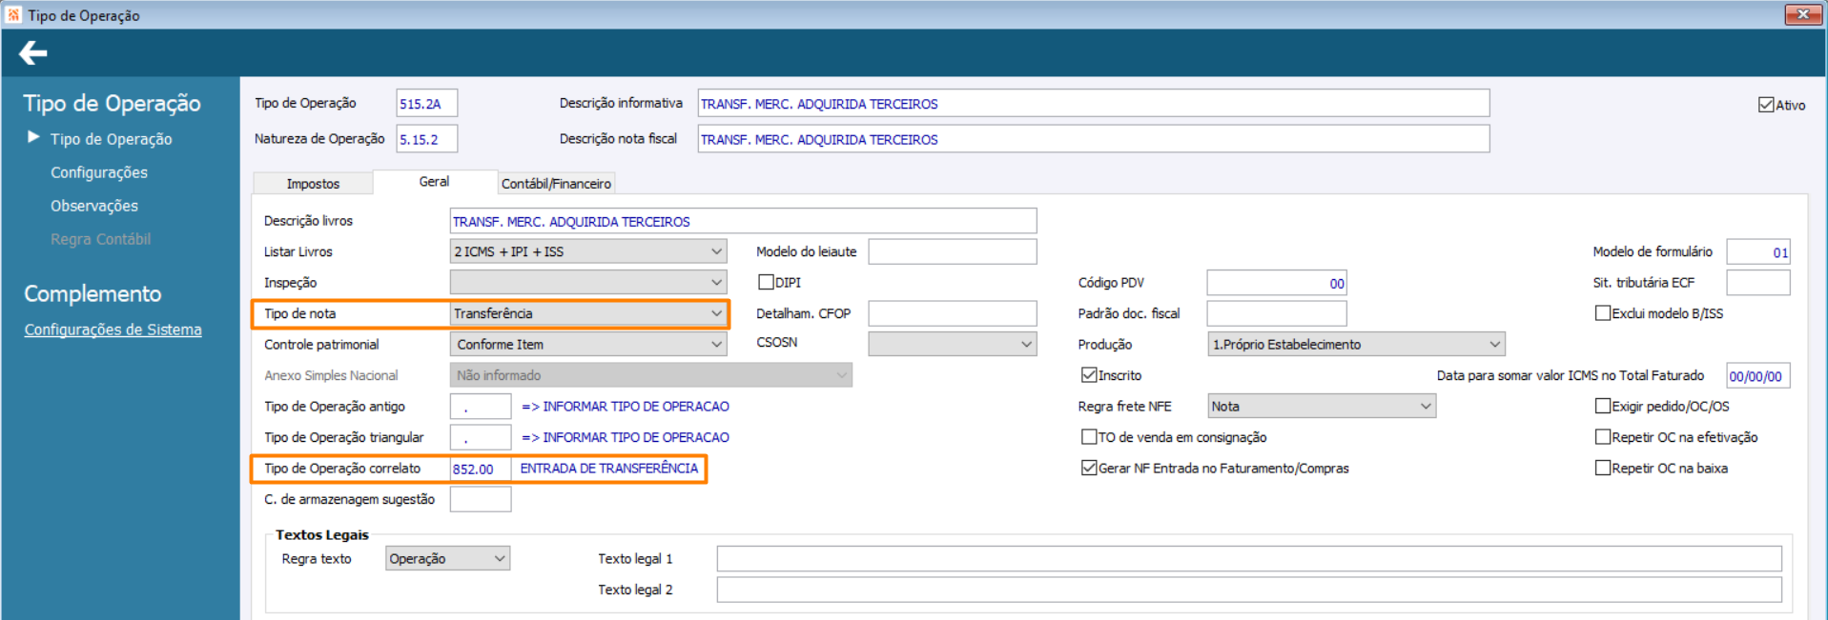
Task: Click ENTRADA DE TRANSFERÊNCIA description
Action: (x=609, y=468)
